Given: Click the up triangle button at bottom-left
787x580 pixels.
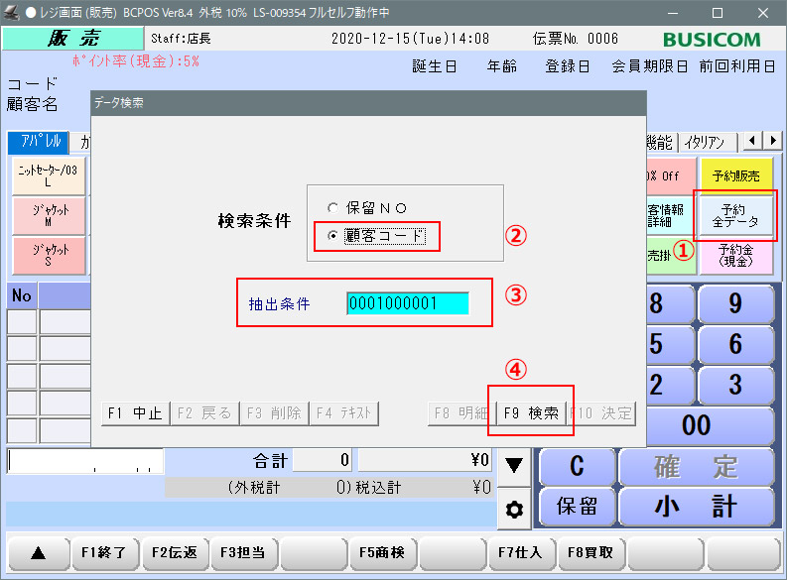Looking at the screenshot, I should pos(36,553).
